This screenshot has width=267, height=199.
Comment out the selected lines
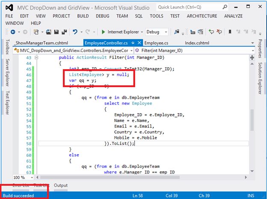[x=211, y=32]
